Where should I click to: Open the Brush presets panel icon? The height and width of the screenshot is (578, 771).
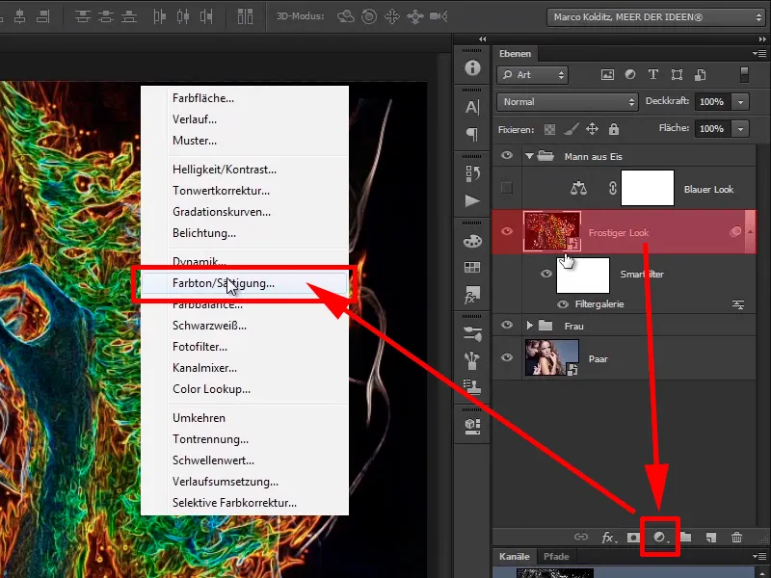pos(472,334)
